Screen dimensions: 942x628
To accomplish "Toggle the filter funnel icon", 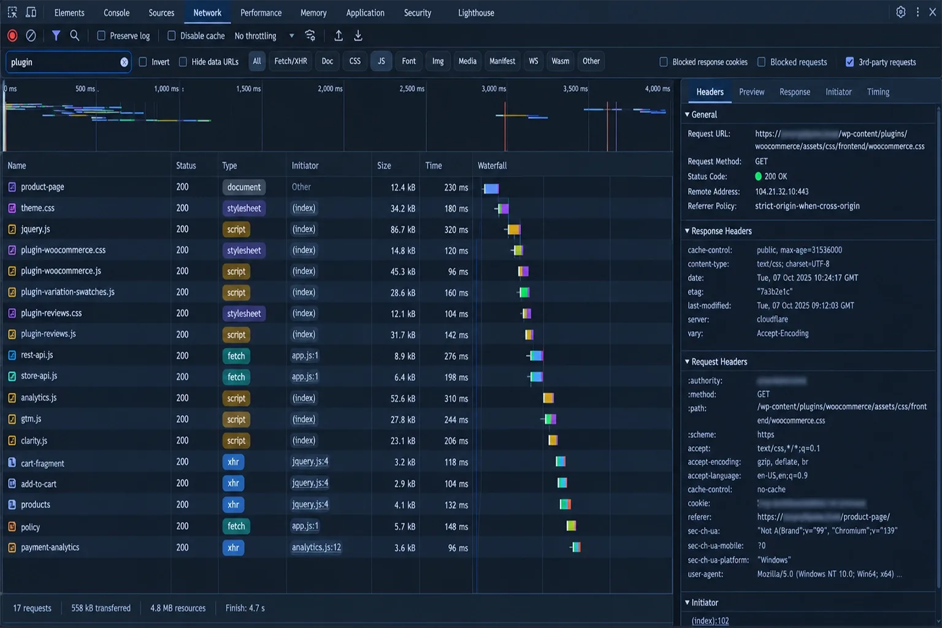I will click(56, 36).
